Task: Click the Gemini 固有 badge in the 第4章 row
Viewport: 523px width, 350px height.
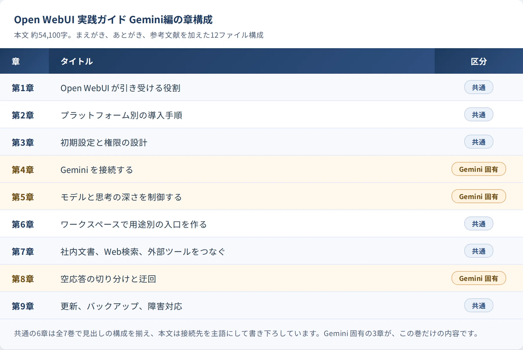Action: click(479, 169)
